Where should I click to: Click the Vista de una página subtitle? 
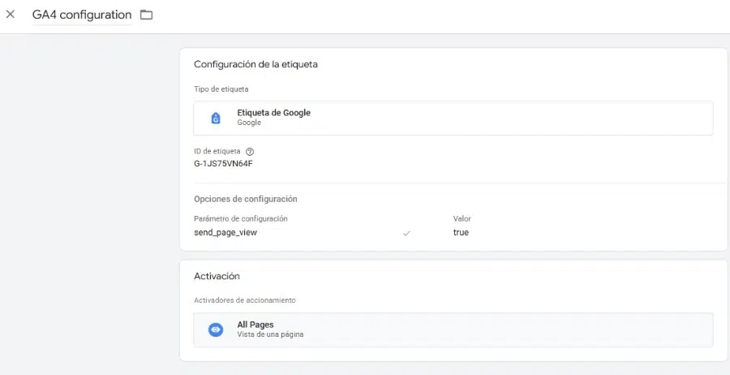click(270, 334)
